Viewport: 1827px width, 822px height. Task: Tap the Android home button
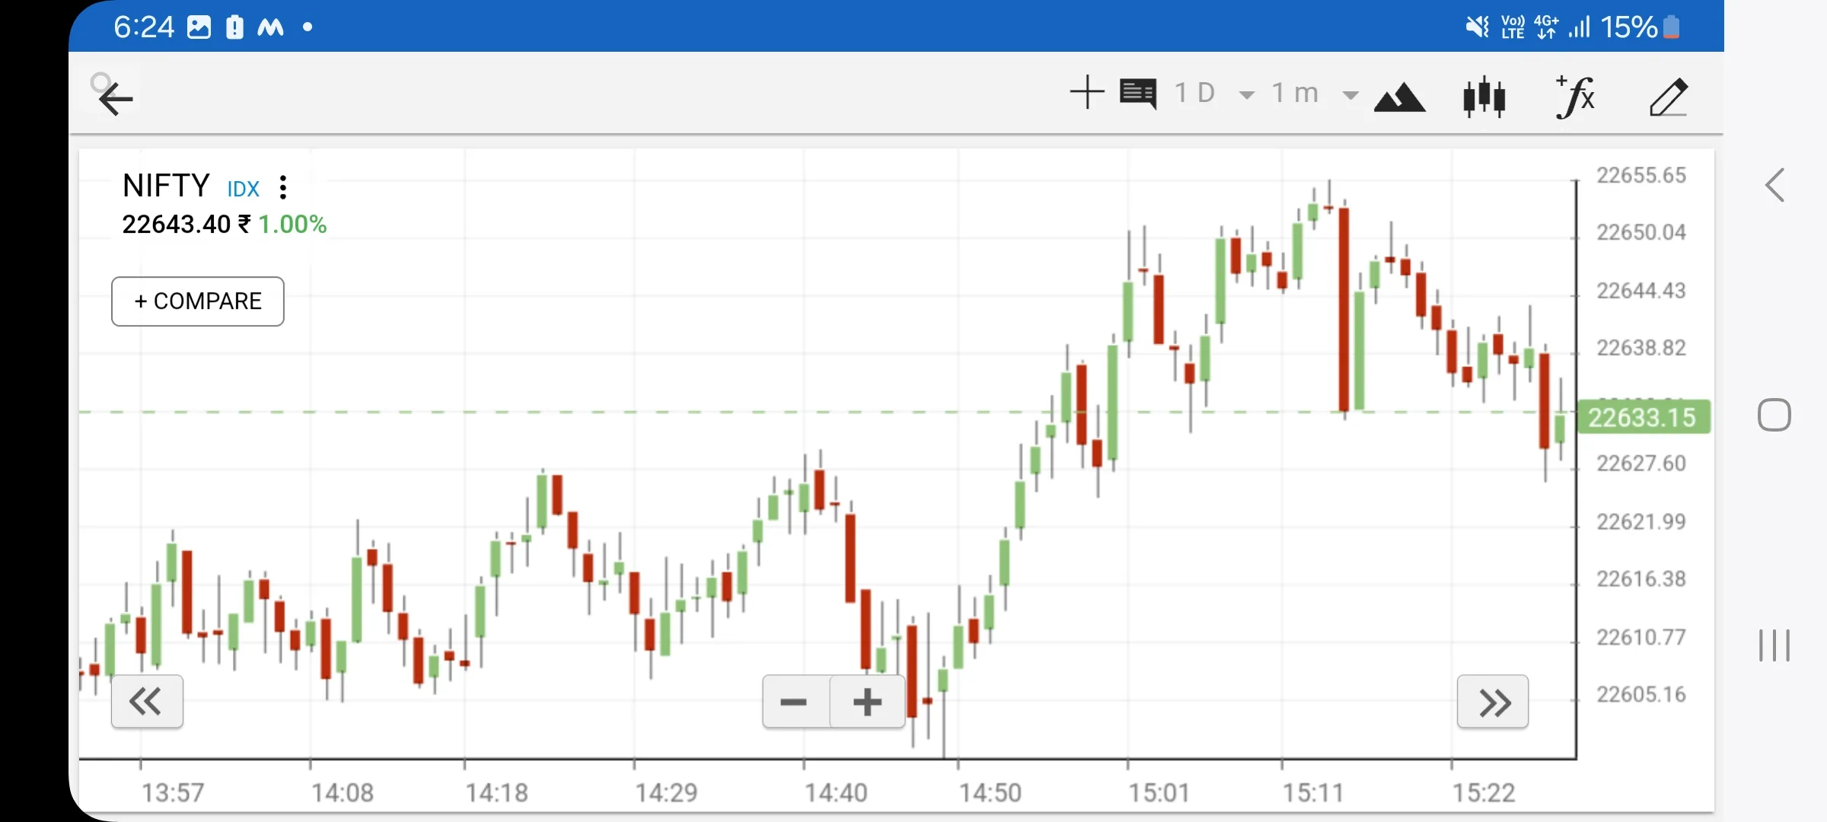(x=1774, y=415)
